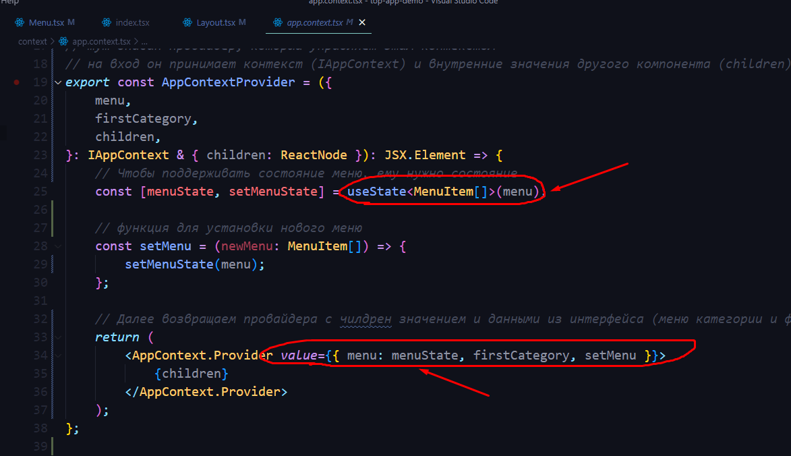Click the 'newMenu' parameter on line 28
Viewport: 791px width, 456px height.
pos(247,246)
